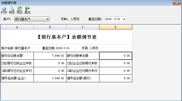This screenshot has width=182, height=101.
Task: Click the bank statement balance value cell
Action: click(116, 56)
